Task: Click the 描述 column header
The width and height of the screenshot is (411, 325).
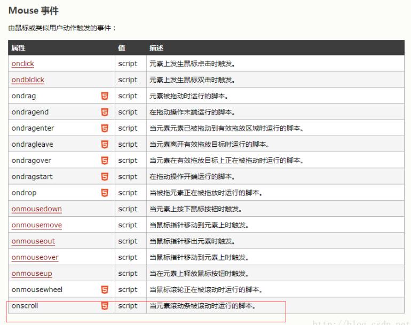Action: point(156,47)
